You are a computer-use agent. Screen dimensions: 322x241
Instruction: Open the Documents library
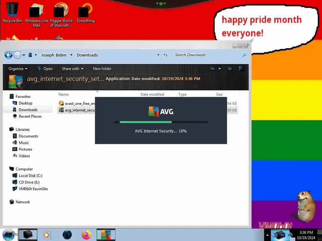tap(25, 136)
